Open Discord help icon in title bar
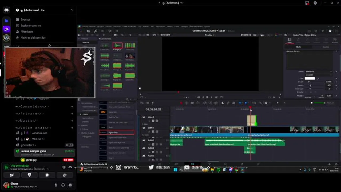Screen dimensions: 341x192 [x=315, y=3]
